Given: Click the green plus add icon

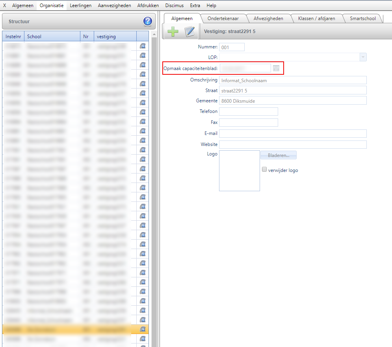Looking at the screenshot, I should click(x=172, y=31).
